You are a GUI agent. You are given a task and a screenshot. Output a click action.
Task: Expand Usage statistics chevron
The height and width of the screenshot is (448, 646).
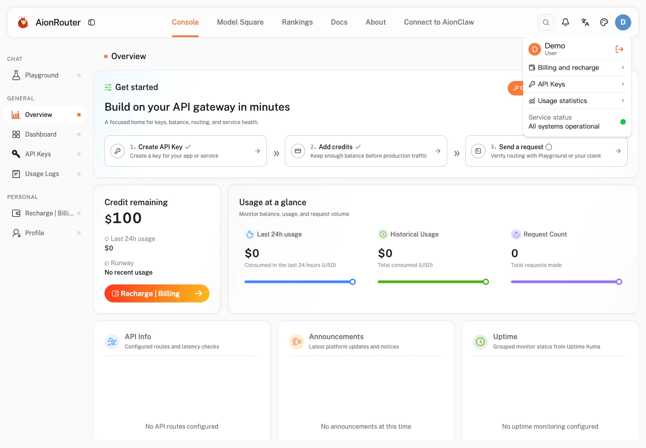pos(623,101)
